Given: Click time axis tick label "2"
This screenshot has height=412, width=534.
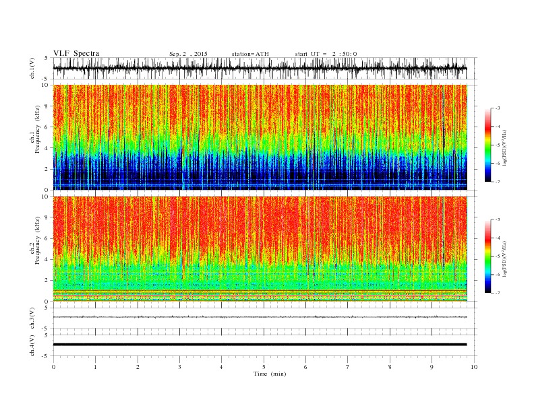Looking at the screenshot, I should coord(138,367).
